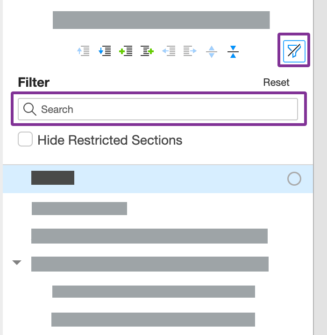The image size is (327, 335).
Task: Collapse the section with the disclosure triangle
Action: click(17, 263)
